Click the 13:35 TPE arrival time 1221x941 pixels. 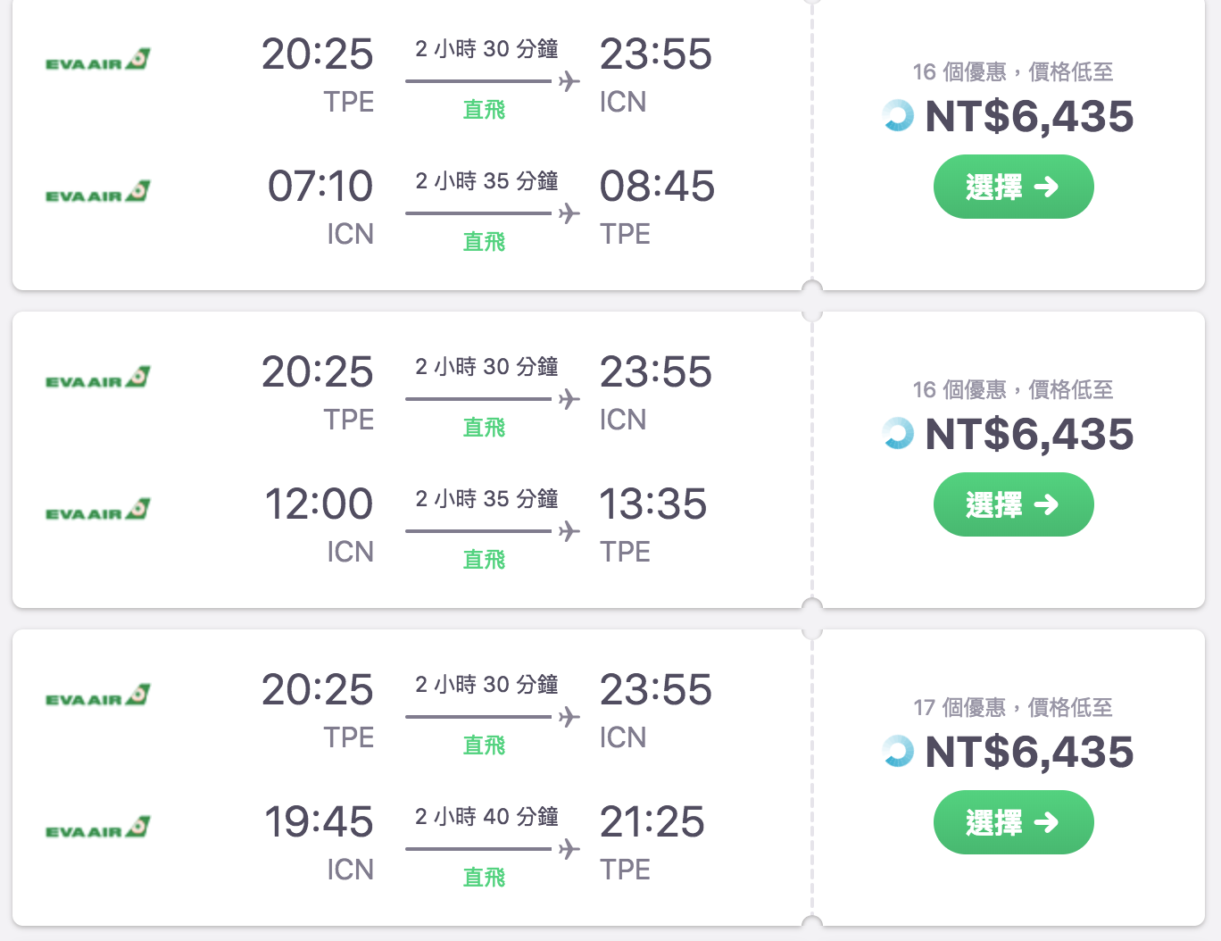pyautogui.click(x=653, y=504)
